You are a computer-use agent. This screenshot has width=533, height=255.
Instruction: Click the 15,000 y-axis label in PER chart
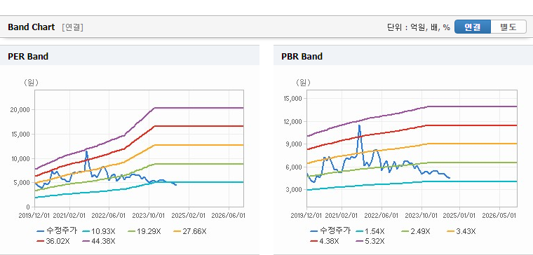(21, 134)
